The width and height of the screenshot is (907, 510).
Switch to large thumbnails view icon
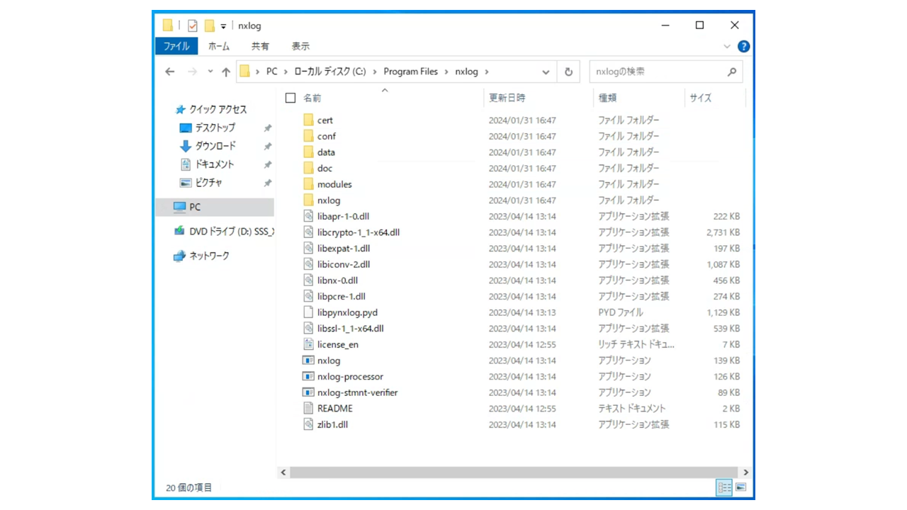(741, 487)
